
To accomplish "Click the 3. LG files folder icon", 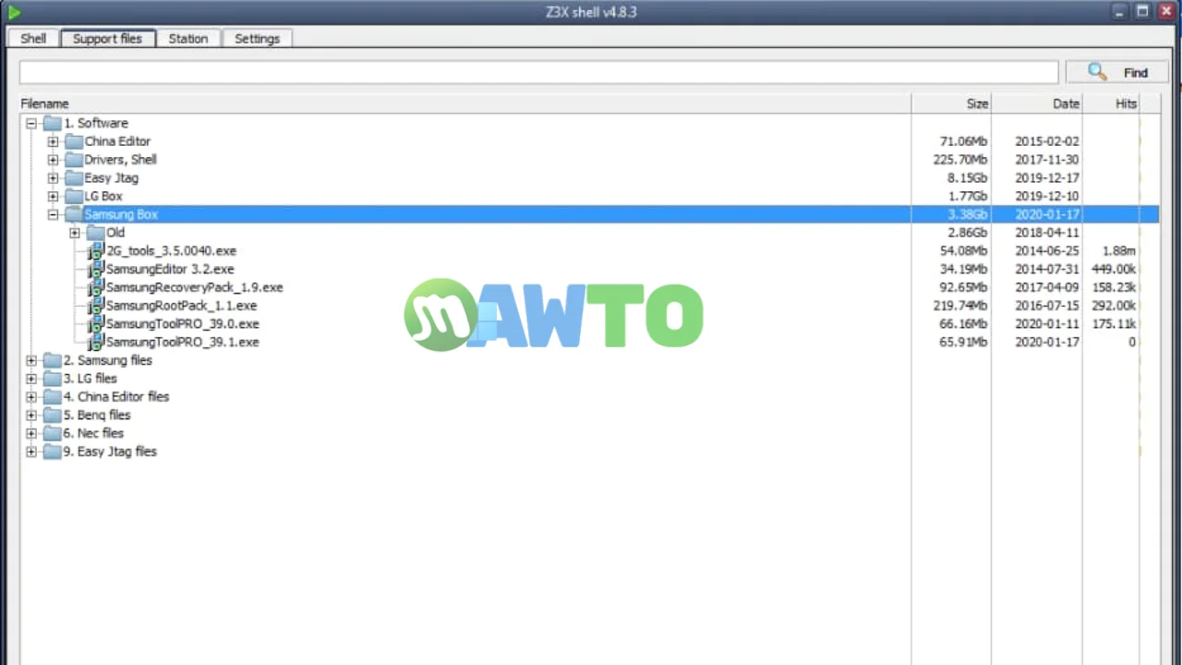I will pyautogui.click(x=53, y=379).
